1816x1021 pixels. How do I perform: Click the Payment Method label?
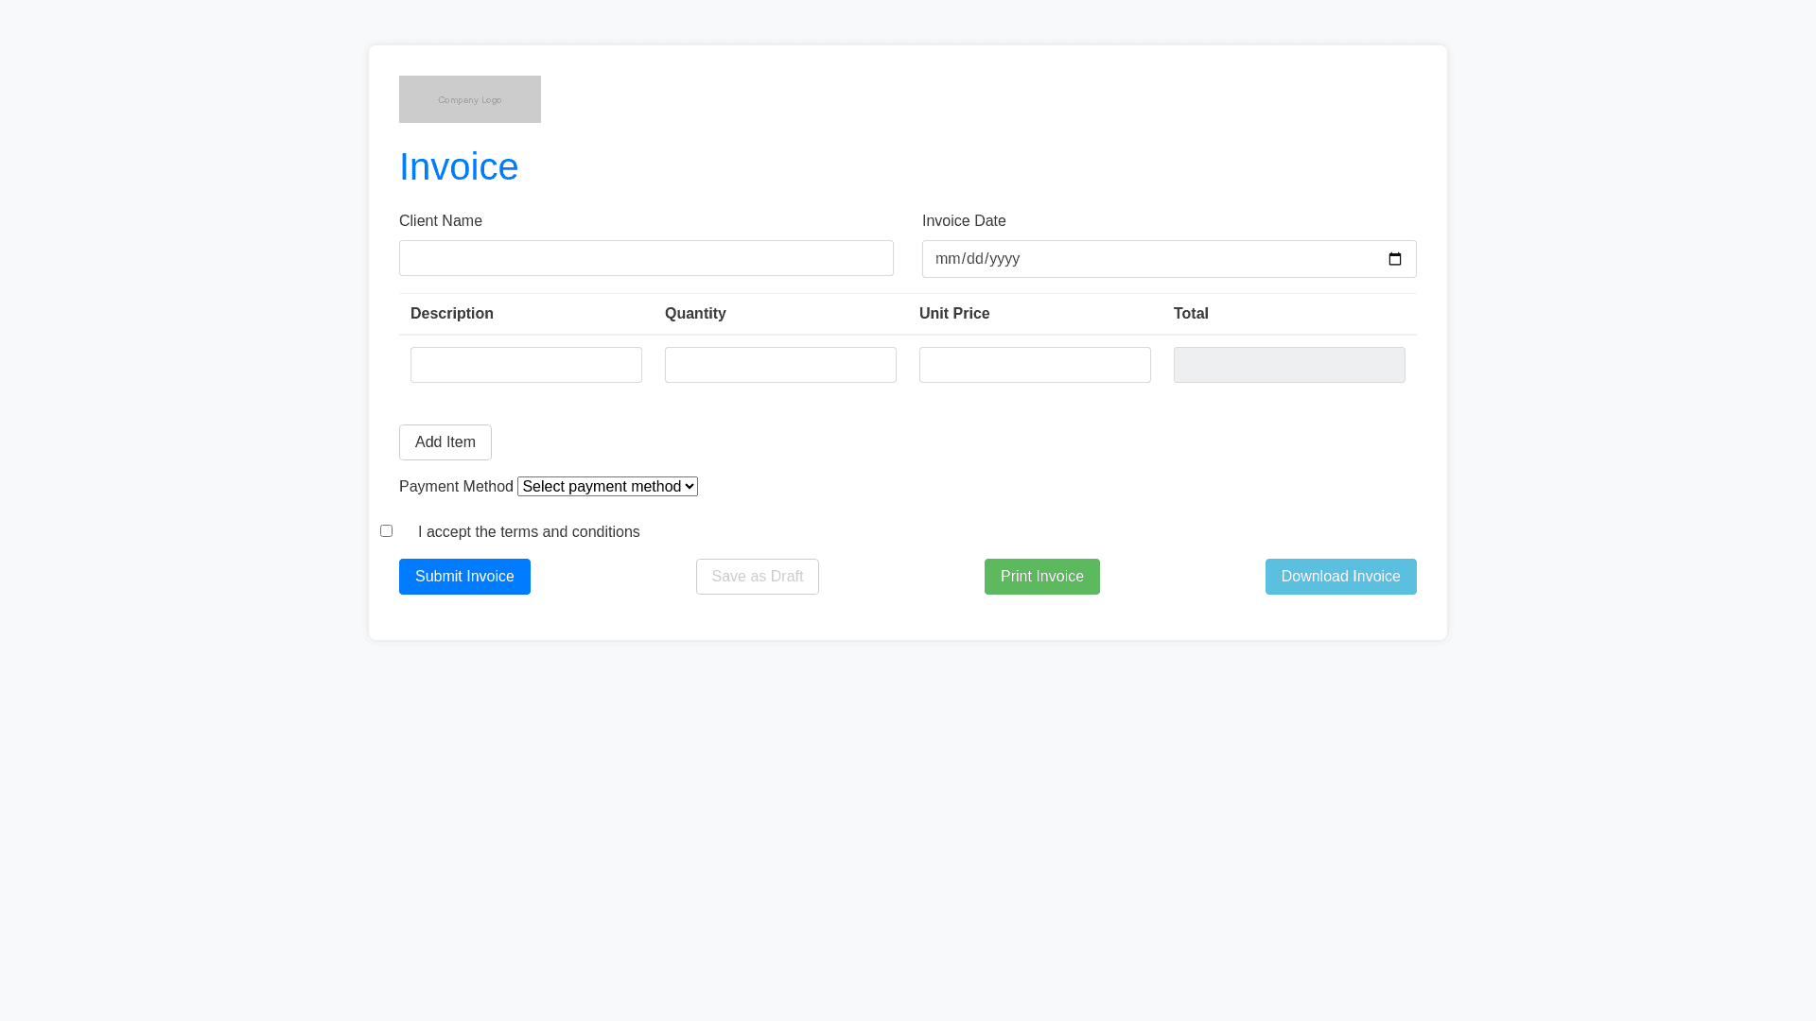456,487
